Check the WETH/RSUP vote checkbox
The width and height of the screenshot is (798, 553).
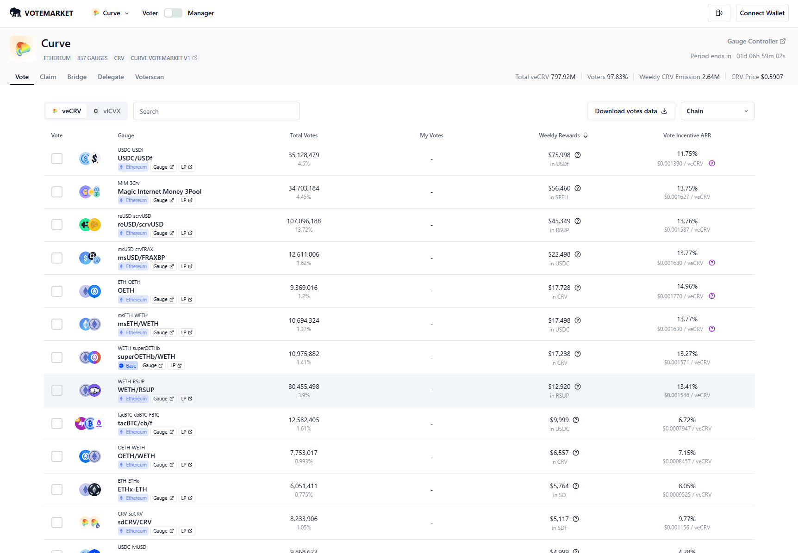tap(57, 390)
